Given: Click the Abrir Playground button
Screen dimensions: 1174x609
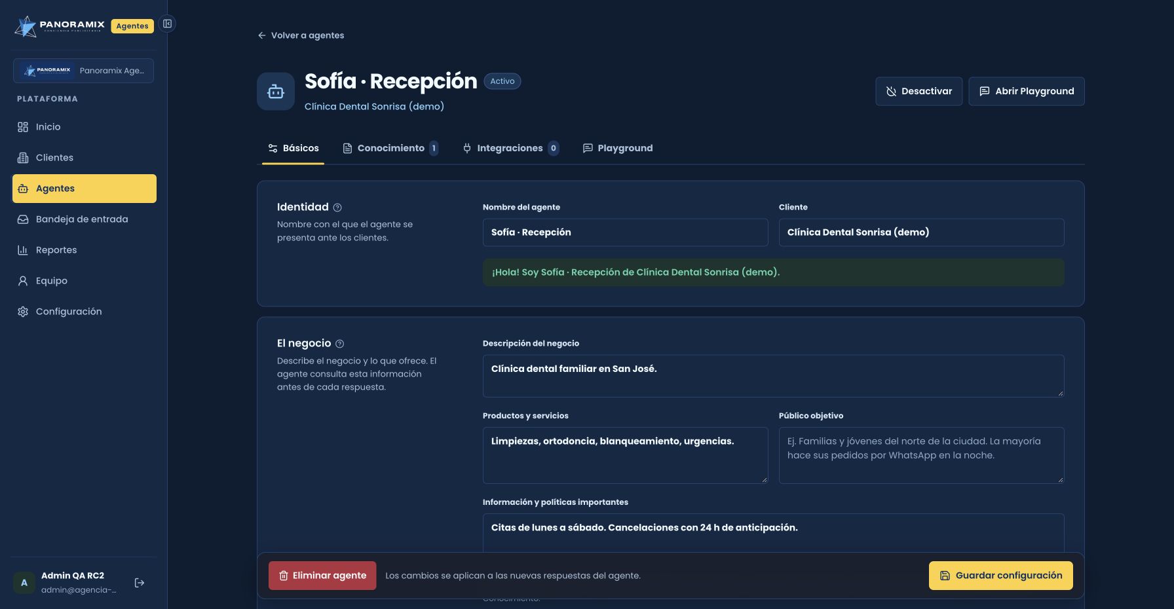Looking at the screenshot, I should 1027,91.
